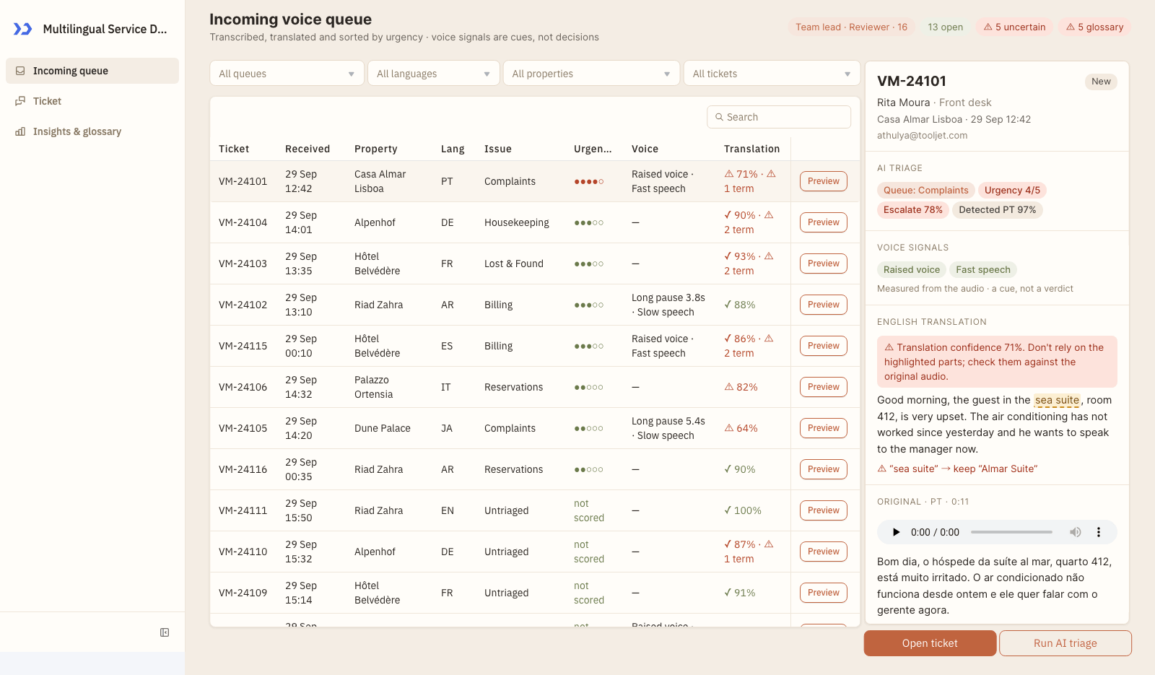Viewport: 1155px width, 675px height.
Task: Open the All properties filter
Action: click(591, 74)
